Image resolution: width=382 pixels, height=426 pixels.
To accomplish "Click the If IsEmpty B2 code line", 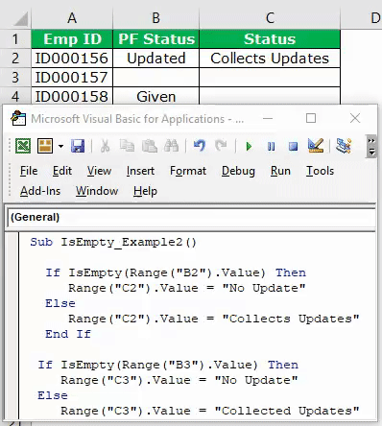I will point(176,272).
